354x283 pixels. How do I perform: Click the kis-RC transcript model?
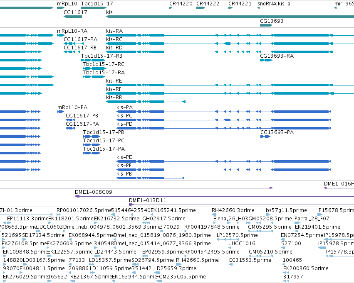[230, 44]
